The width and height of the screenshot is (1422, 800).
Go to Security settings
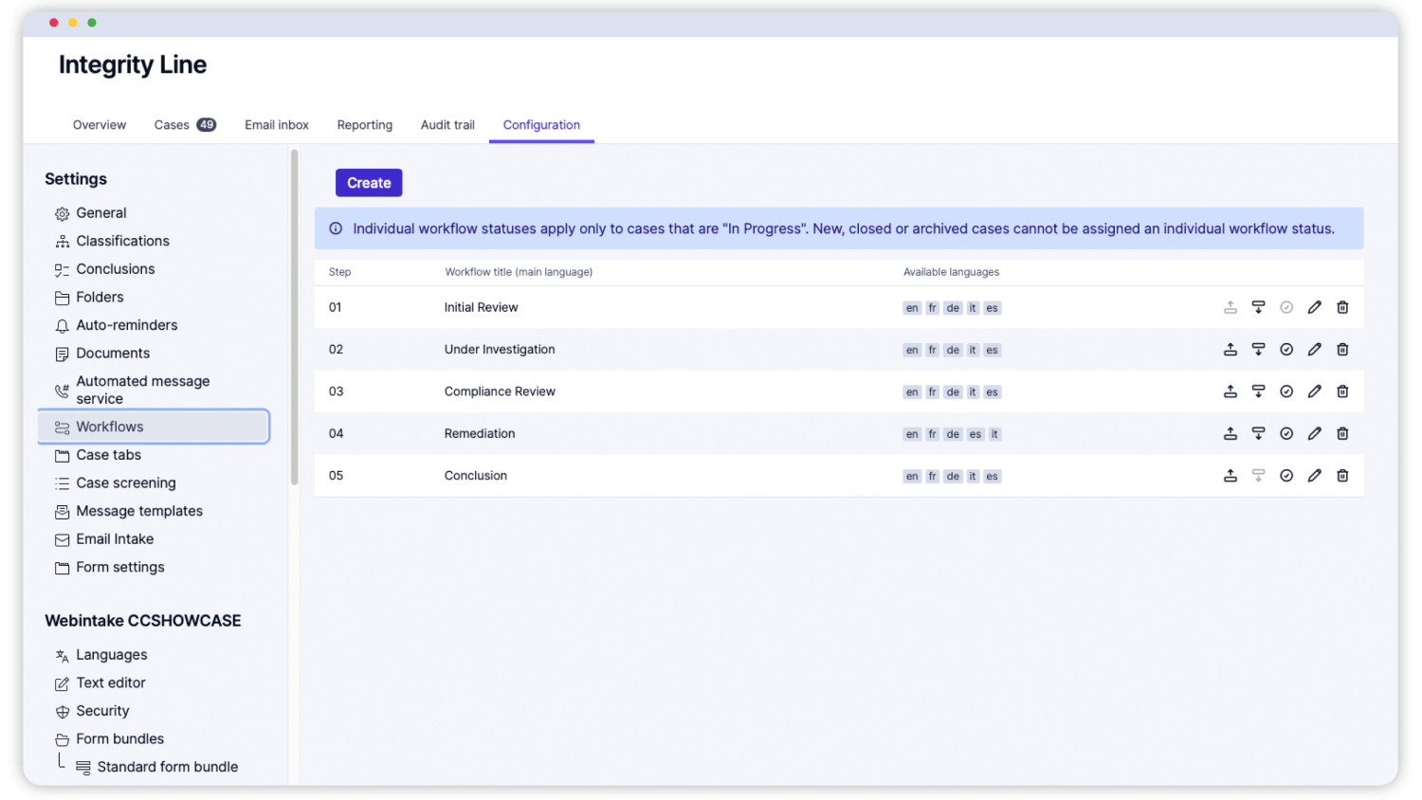102,711
